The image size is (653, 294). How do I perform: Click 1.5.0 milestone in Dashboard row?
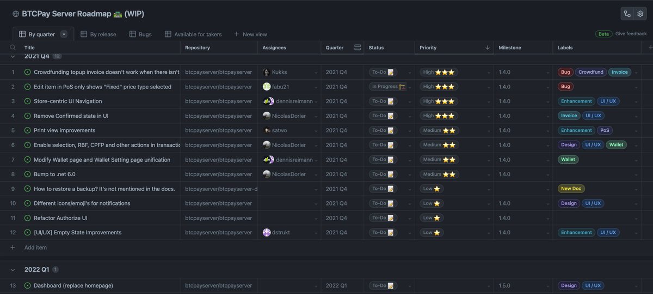[504, 286]
